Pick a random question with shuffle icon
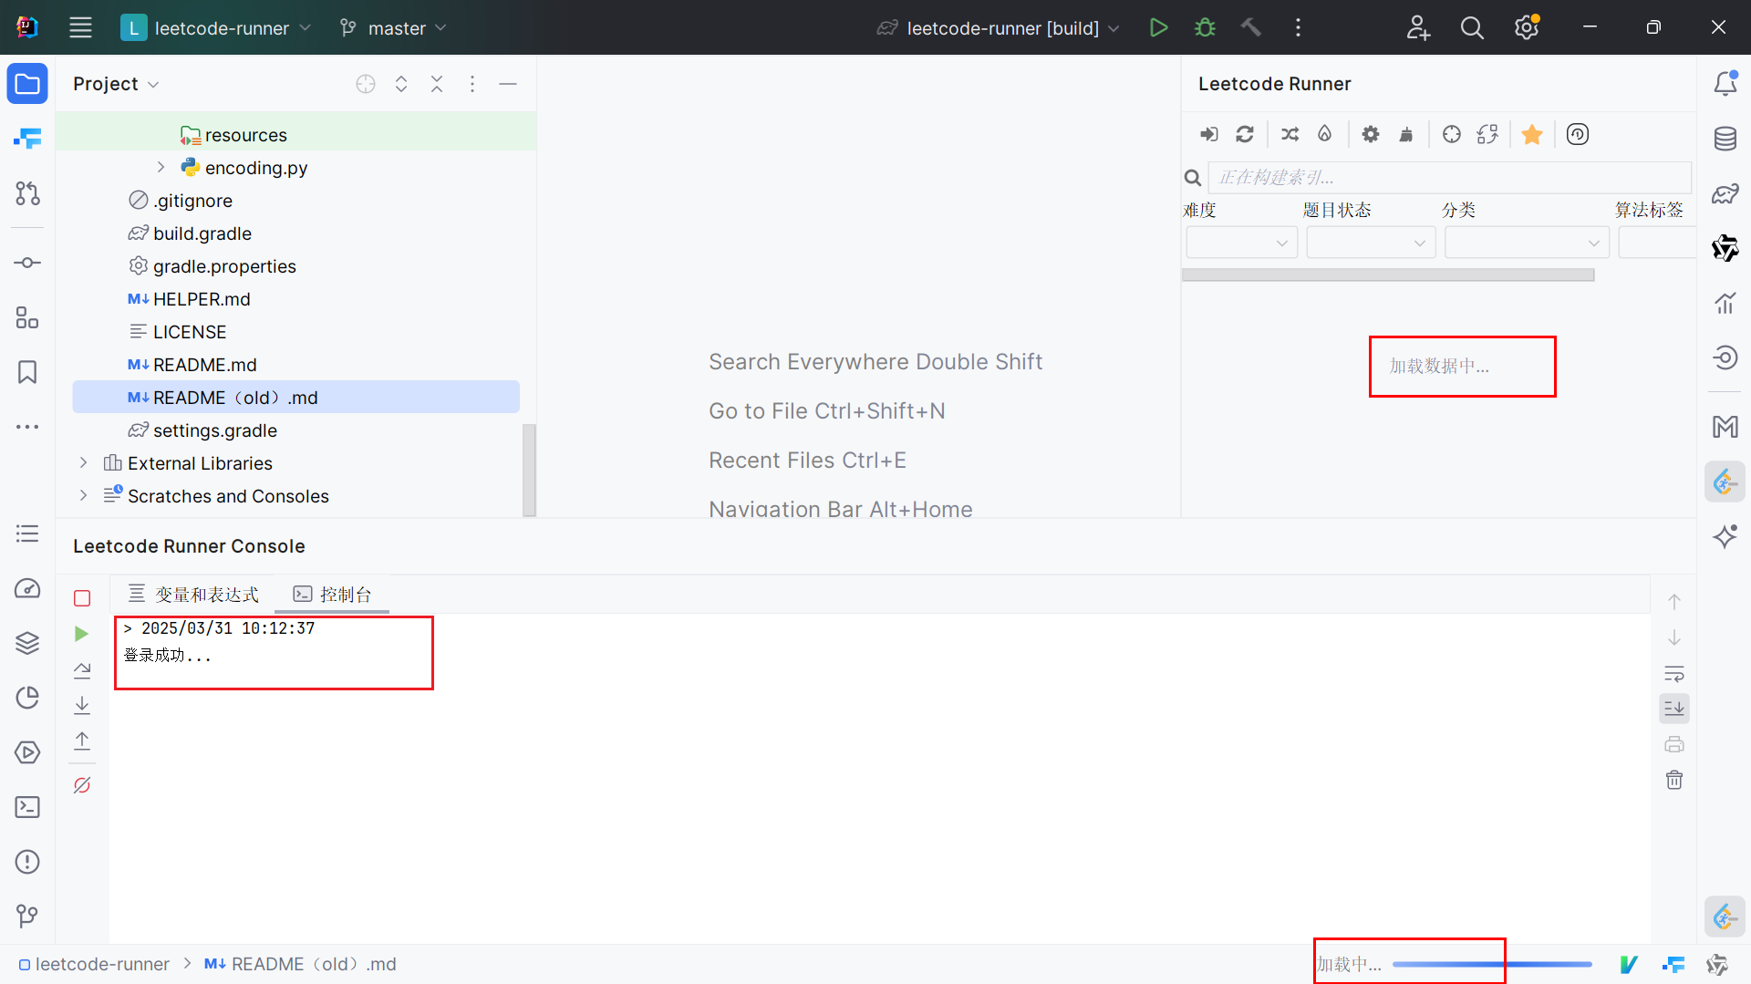The width and height of the screenshot is (1751, 984). click(1290, 135)
